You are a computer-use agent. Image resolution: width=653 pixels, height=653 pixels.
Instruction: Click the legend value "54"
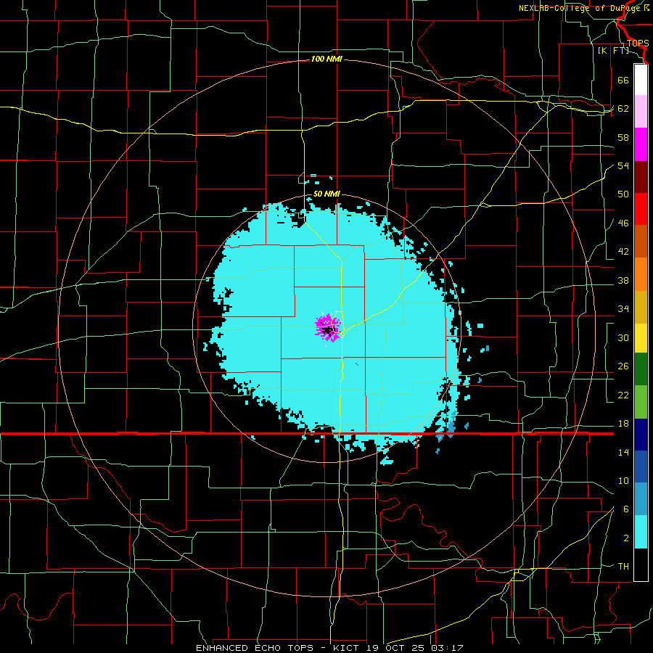pyautogui.click(x=623, y=165)
